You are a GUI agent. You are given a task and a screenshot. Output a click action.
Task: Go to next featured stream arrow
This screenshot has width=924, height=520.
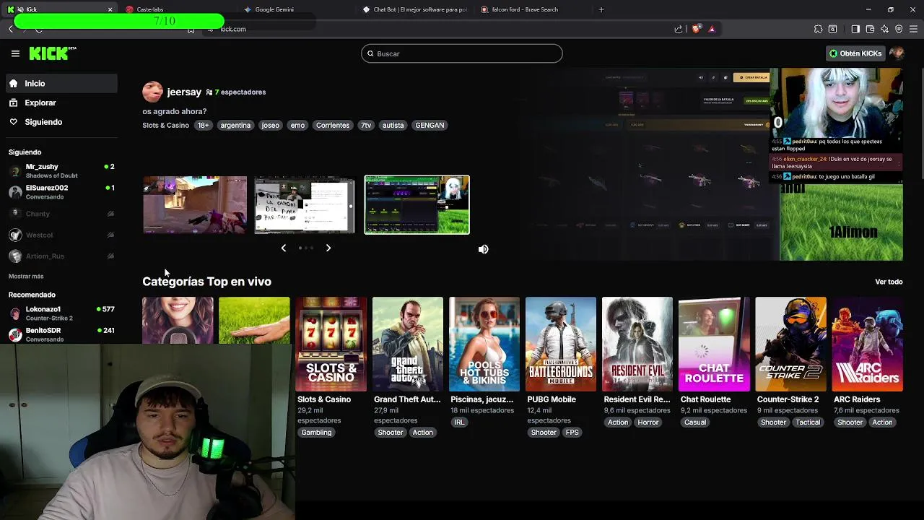click(328, 248)
